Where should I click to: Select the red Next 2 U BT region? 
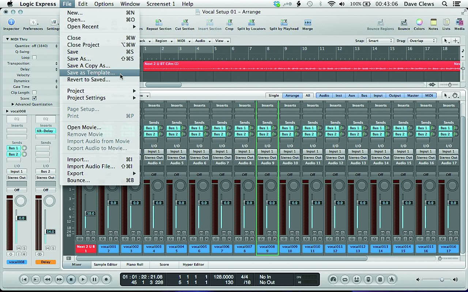pos(302,66)
